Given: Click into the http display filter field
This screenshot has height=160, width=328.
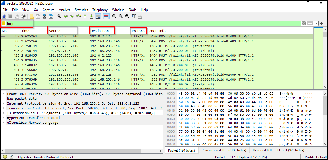Looking at the screenshot, I should pos(141,24).
